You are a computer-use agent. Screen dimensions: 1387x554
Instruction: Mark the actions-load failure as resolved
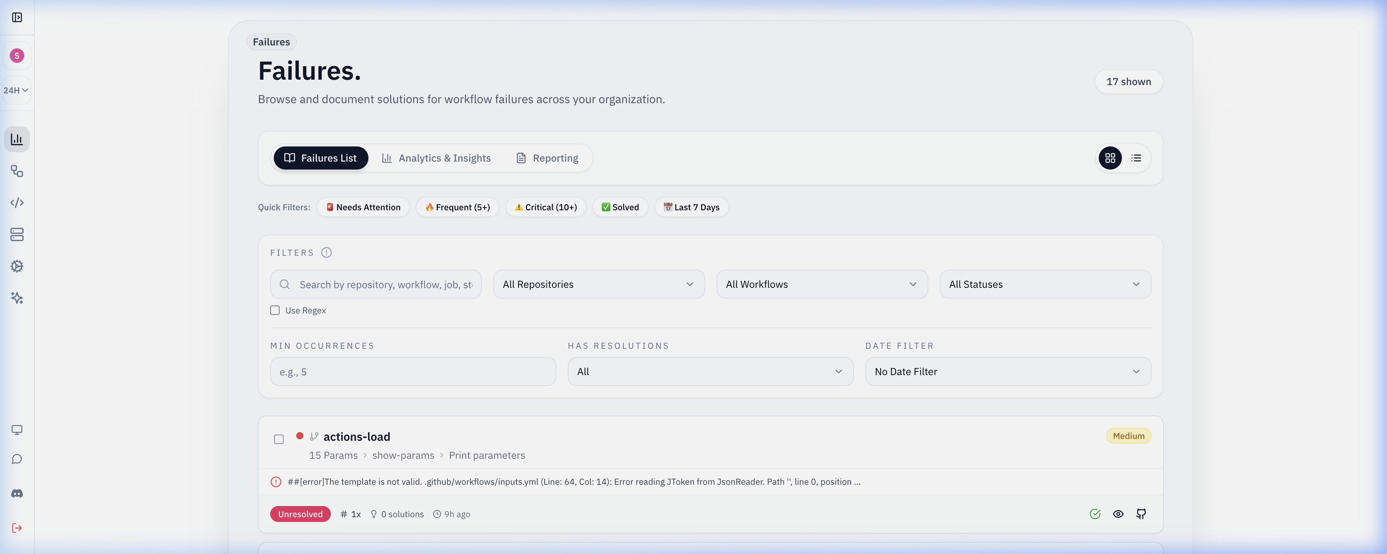click(1095, 514)
